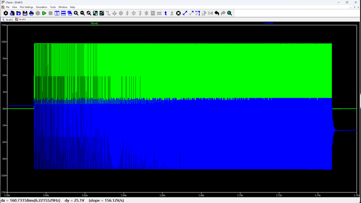The height and width of the screenshot is (203, 361).
Task: Open the Tools menu
Action: click(53, 7)
